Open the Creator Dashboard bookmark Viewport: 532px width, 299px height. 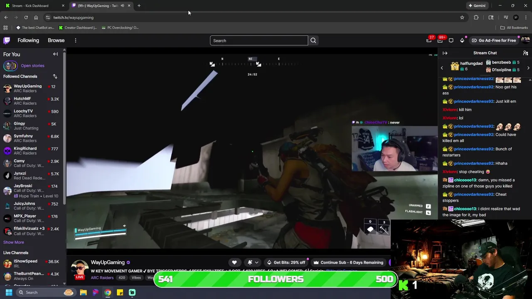78,28
